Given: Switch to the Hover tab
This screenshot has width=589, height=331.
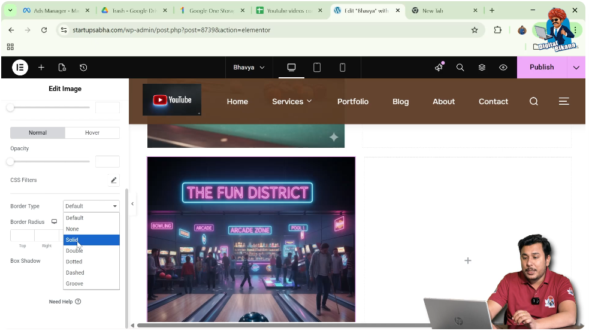Looking at the screenshot, I should point(92,133).
